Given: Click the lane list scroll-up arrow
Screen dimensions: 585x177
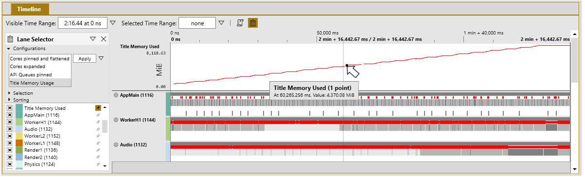Looking at the screenshot, I should coord(105,107).
